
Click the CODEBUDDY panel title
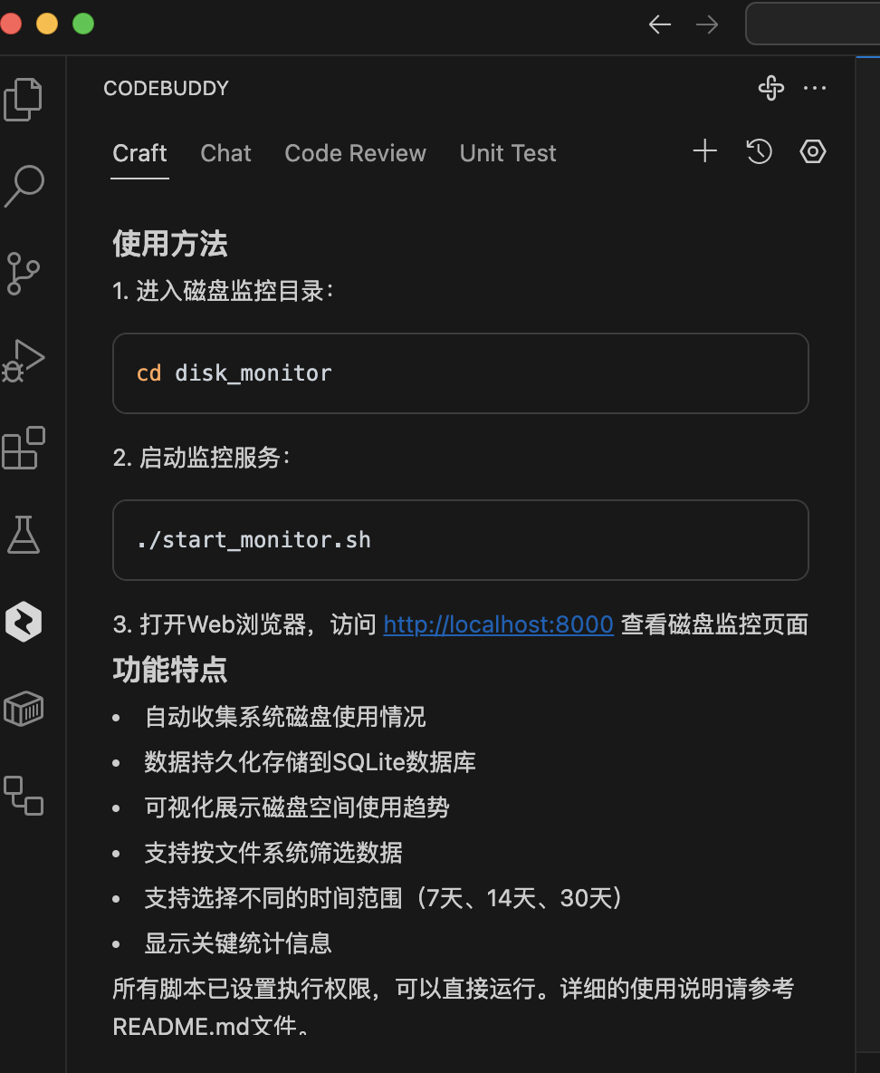click(167, 88)
